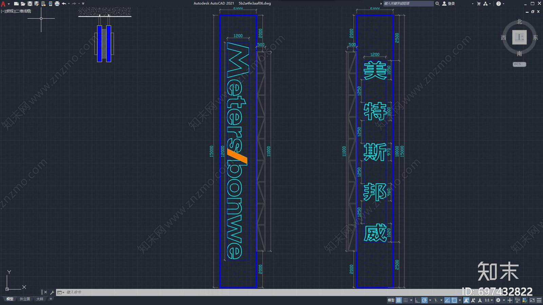This screenshot has width=543, height=305.
Task: Open Customize Quick Access Toolbar dropdown
Action: [83, 4]
